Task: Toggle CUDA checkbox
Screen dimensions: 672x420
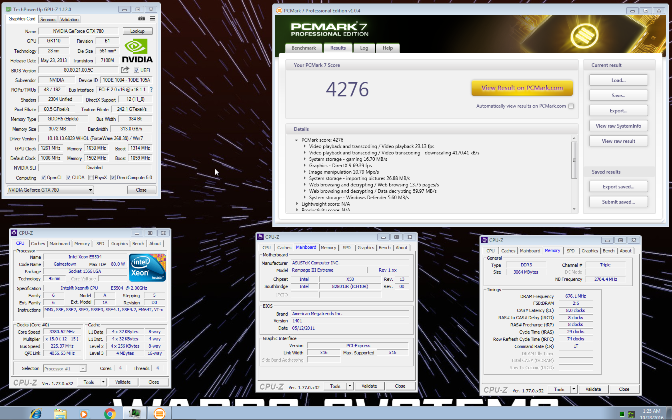Action: pos(68,178)
